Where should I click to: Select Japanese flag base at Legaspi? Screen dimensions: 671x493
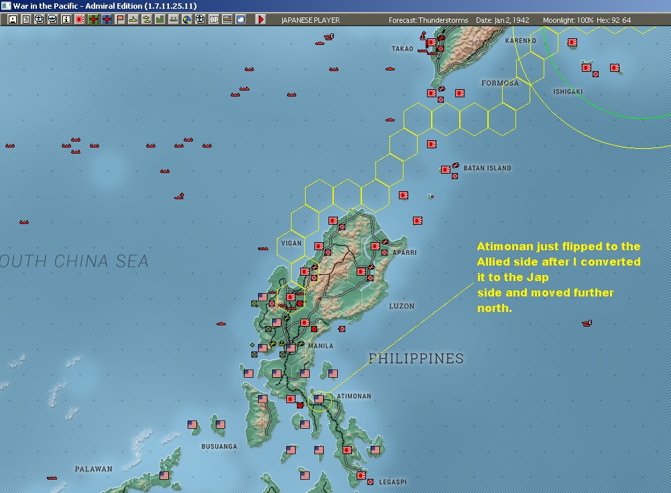pyautogui.click(x=361, y=476)
